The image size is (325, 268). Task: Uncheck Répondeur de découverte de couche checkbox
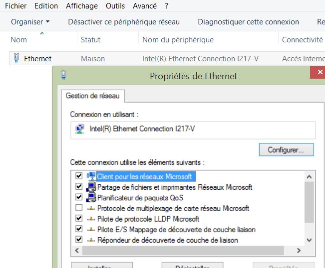79,240
